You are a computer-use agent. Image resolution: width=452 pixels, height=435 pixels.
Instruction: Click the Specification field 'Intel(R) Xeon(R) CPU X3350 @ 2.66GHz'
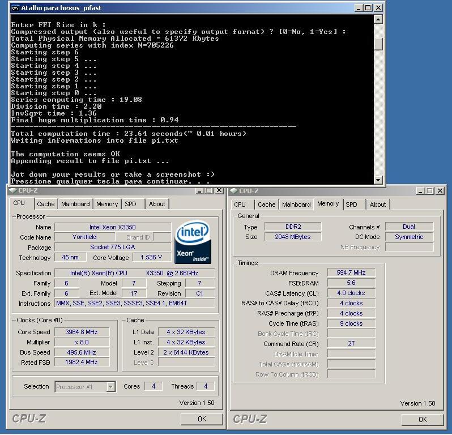134,273
